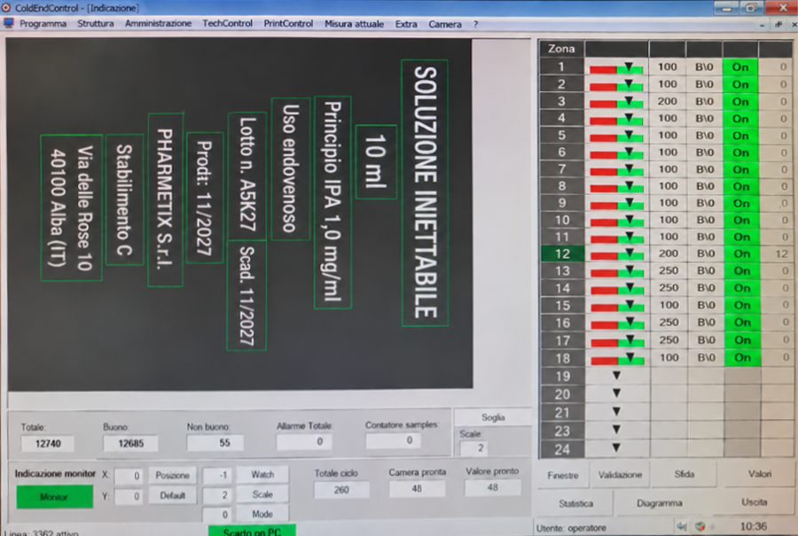Click the red-green level bar for zone 10
This screenshot has height=536, width=798.
[x=617, y=221]
